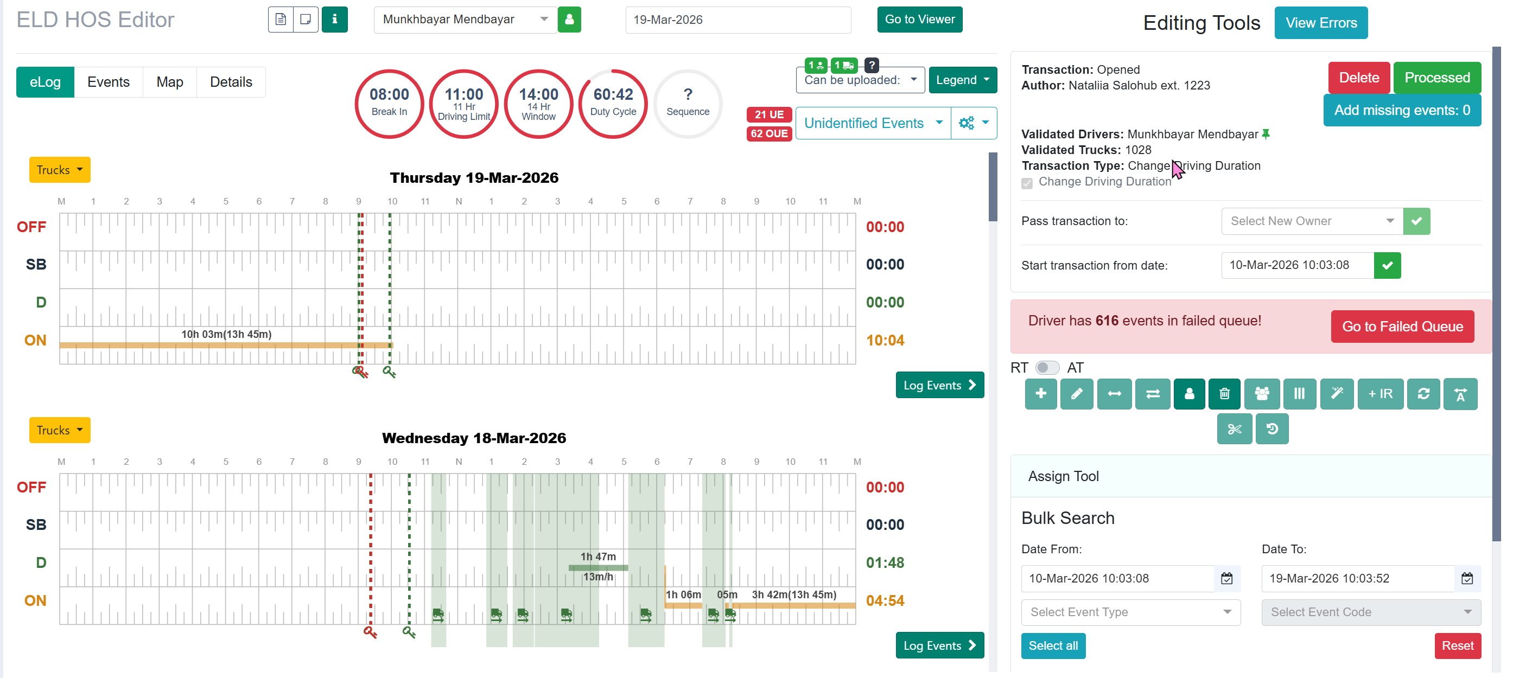Open the Trucks dropdown for Thursday
Image resolution: width=1513 pixels, height=678 pixels.
(60, 170)
